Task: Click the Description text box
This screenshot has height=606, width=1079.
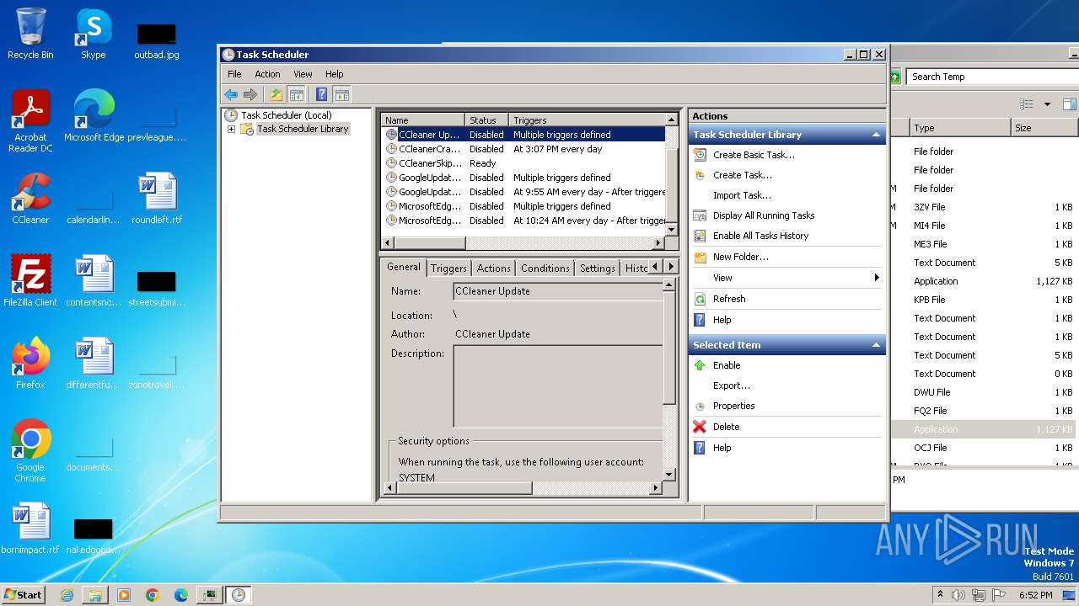Action: [x=558, y=386]
